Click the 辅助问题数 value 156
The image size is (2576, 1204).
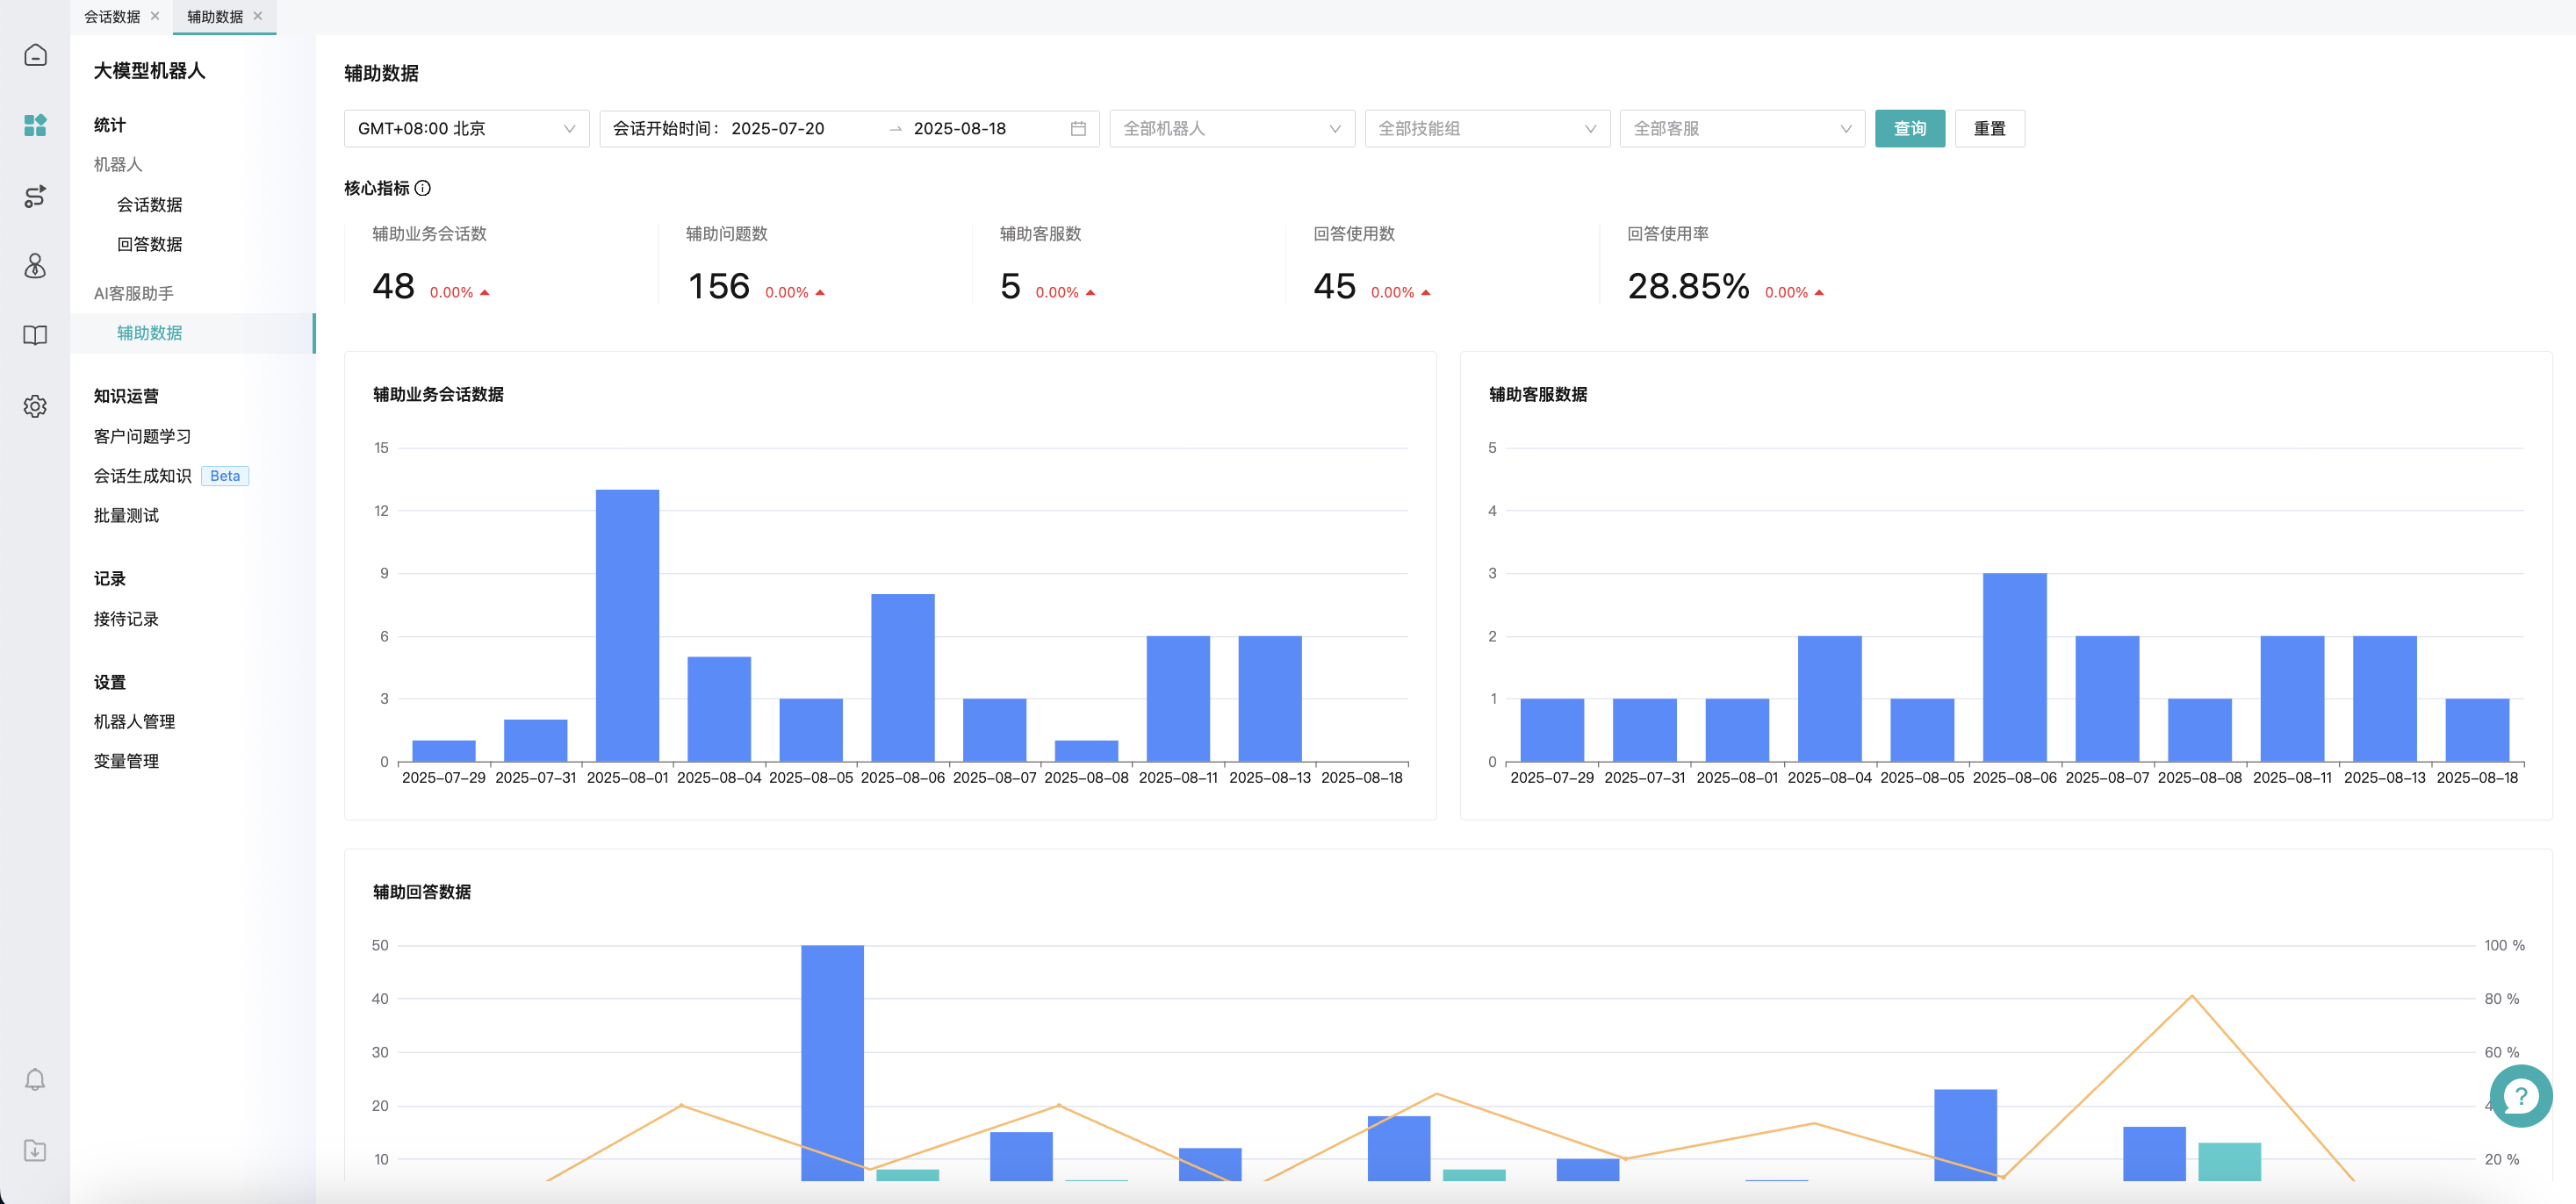pos(718,287)
